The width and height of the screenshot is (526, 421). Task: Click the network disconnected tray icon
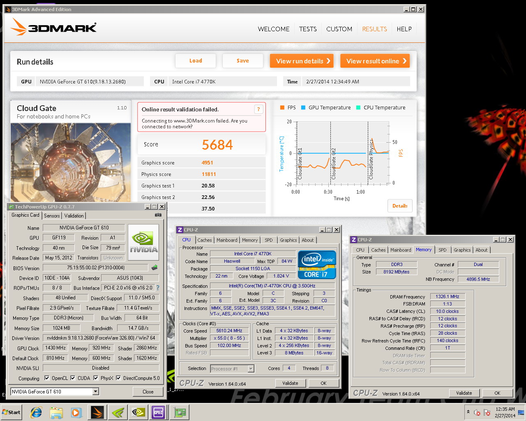pyautogui.click(x=487, y=412)
